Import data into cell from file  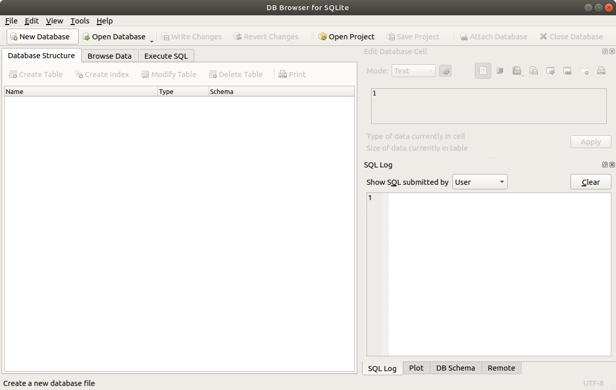[517, 70]
